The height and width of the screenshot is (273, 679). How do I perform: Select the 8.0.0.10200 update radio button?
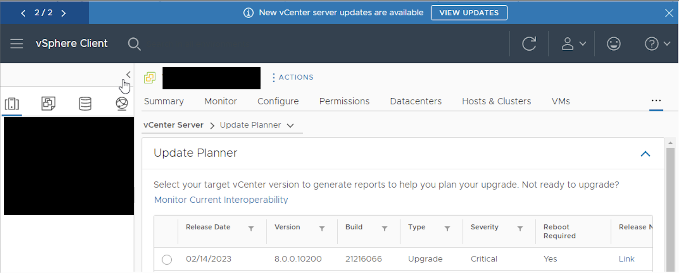coord(167,260)
